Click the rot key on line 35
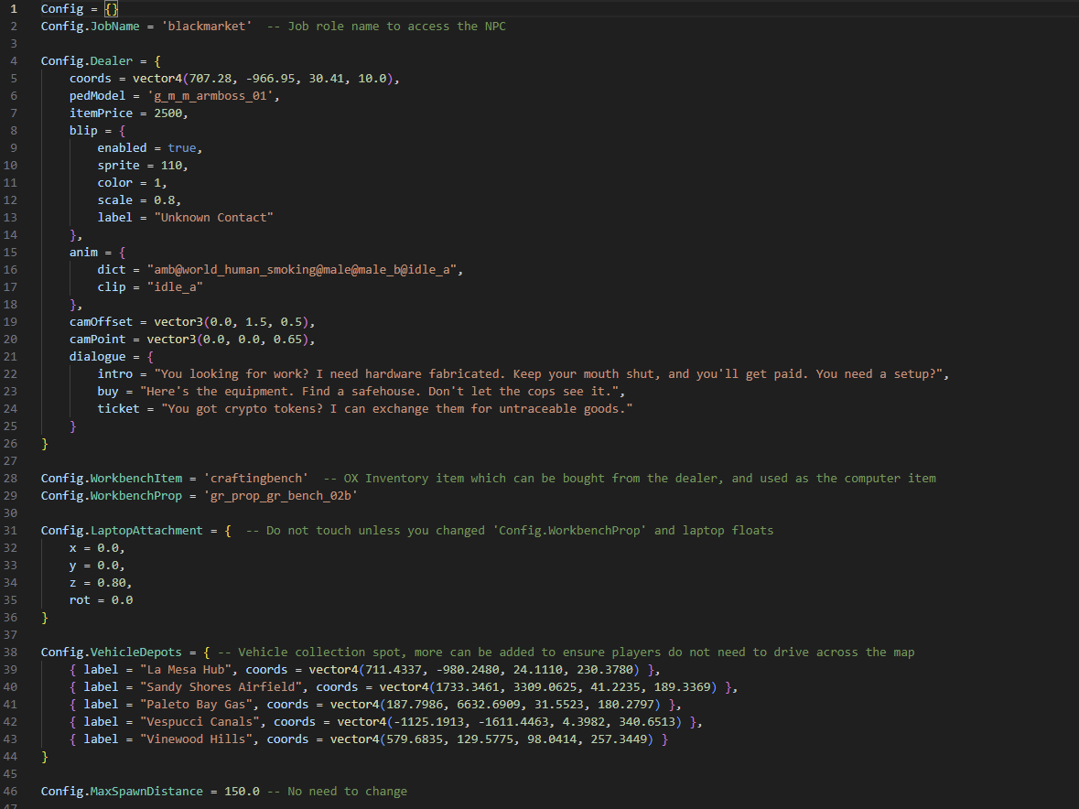Image resolution: width=1079 pixels, height=809 pixels. (x=80, y=599)
